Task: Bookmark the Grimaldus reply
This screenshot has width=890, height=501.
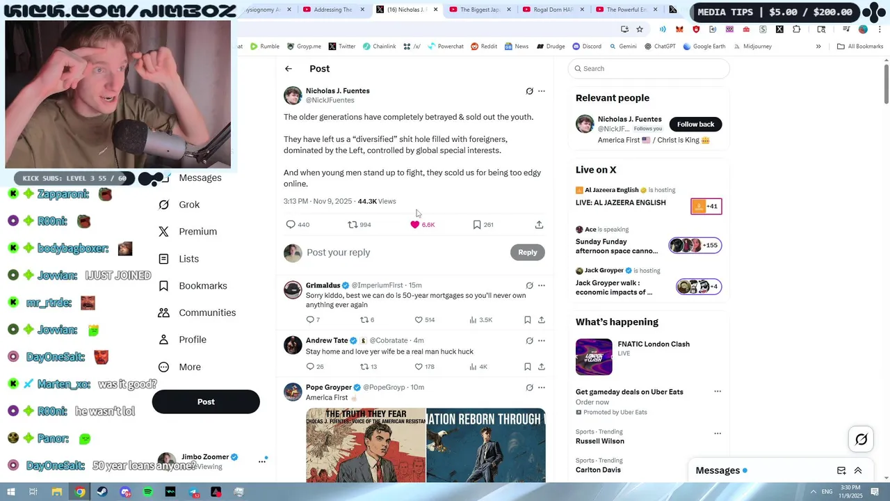Action: click(527, 320)
